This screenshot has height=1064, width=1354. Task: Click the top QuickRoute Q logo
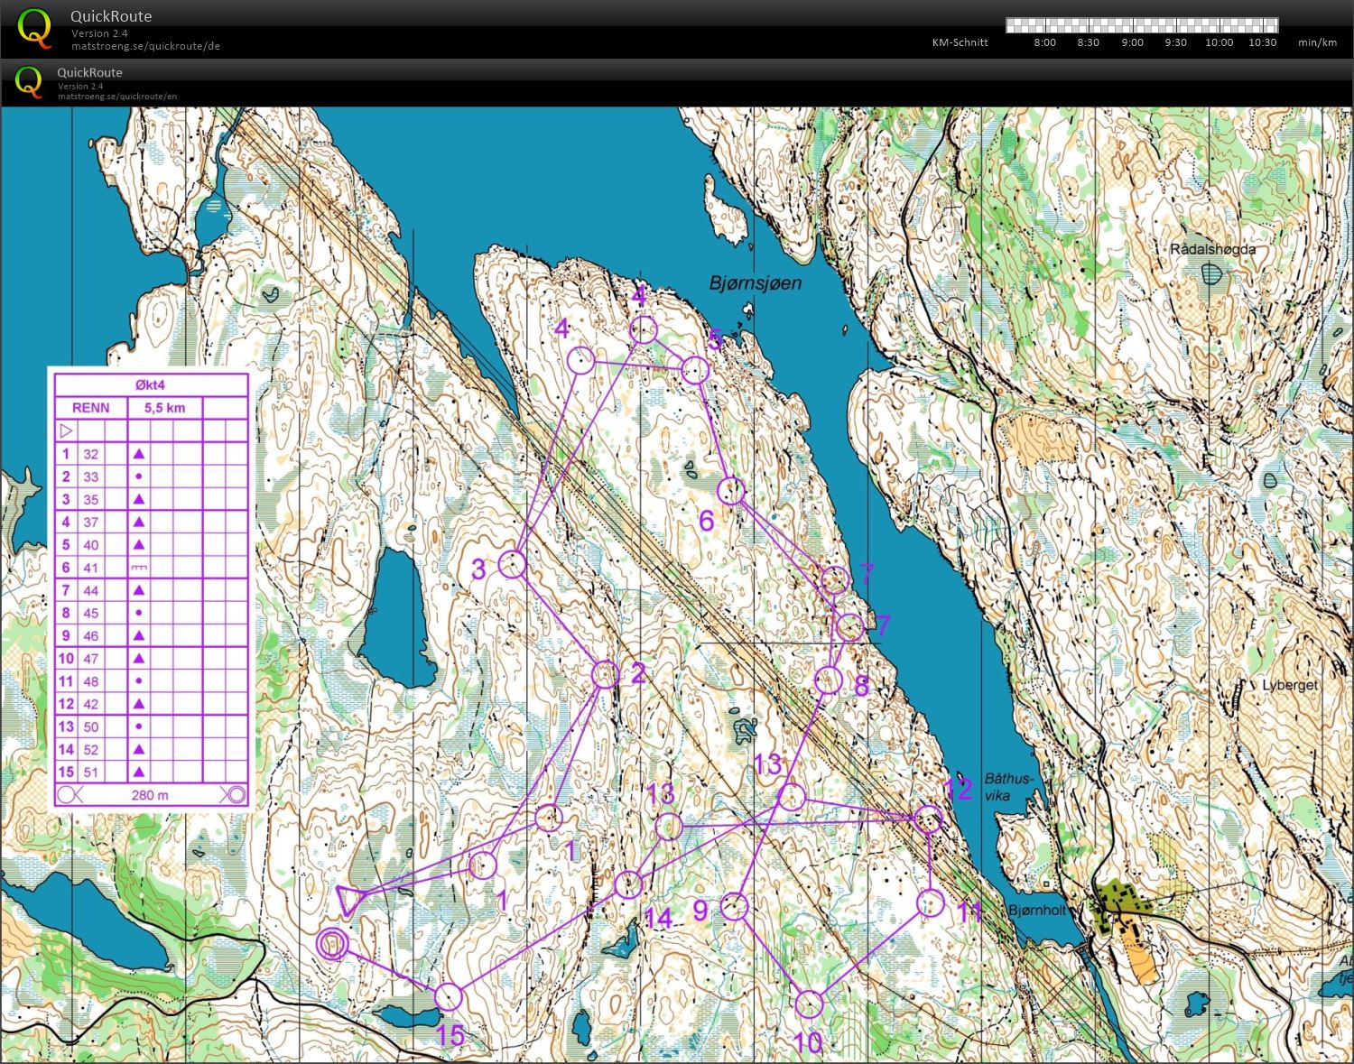pos(35,27)
